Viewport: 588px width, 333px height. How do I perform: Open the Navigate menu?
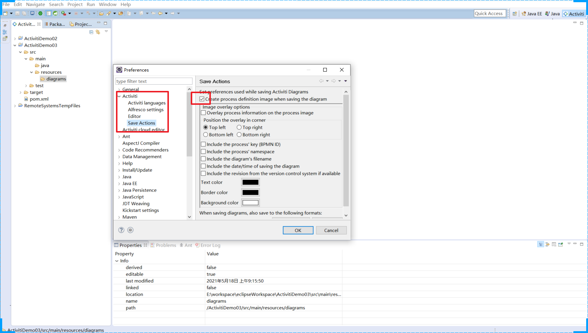[35, 4]
